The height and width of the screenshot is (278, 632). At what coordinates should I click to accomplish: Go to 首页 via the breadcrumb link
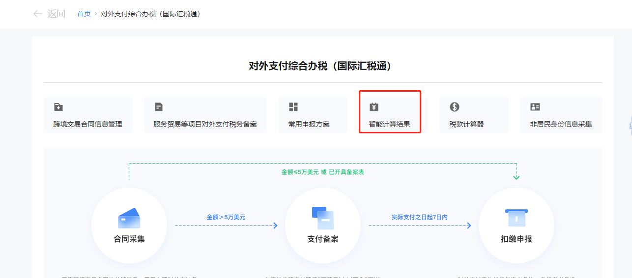[84, 14]
